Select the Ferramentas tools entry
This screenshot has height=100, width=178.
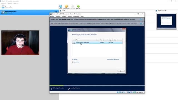(x=7, y=7)
